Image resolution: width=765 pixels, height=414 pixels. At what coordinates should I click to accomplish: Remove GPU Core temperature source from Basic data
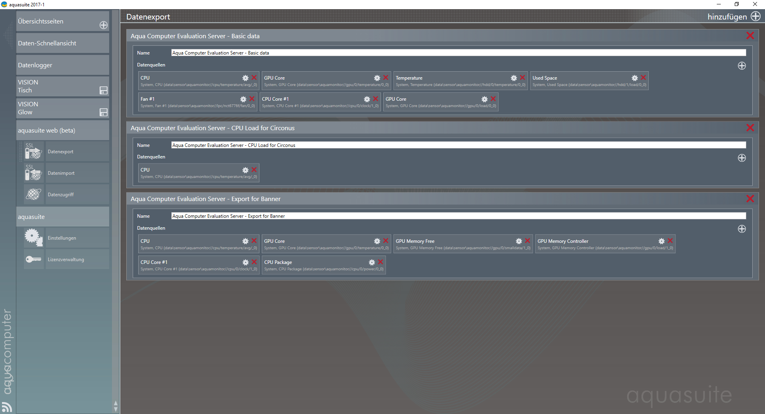[x=385, y=78]
